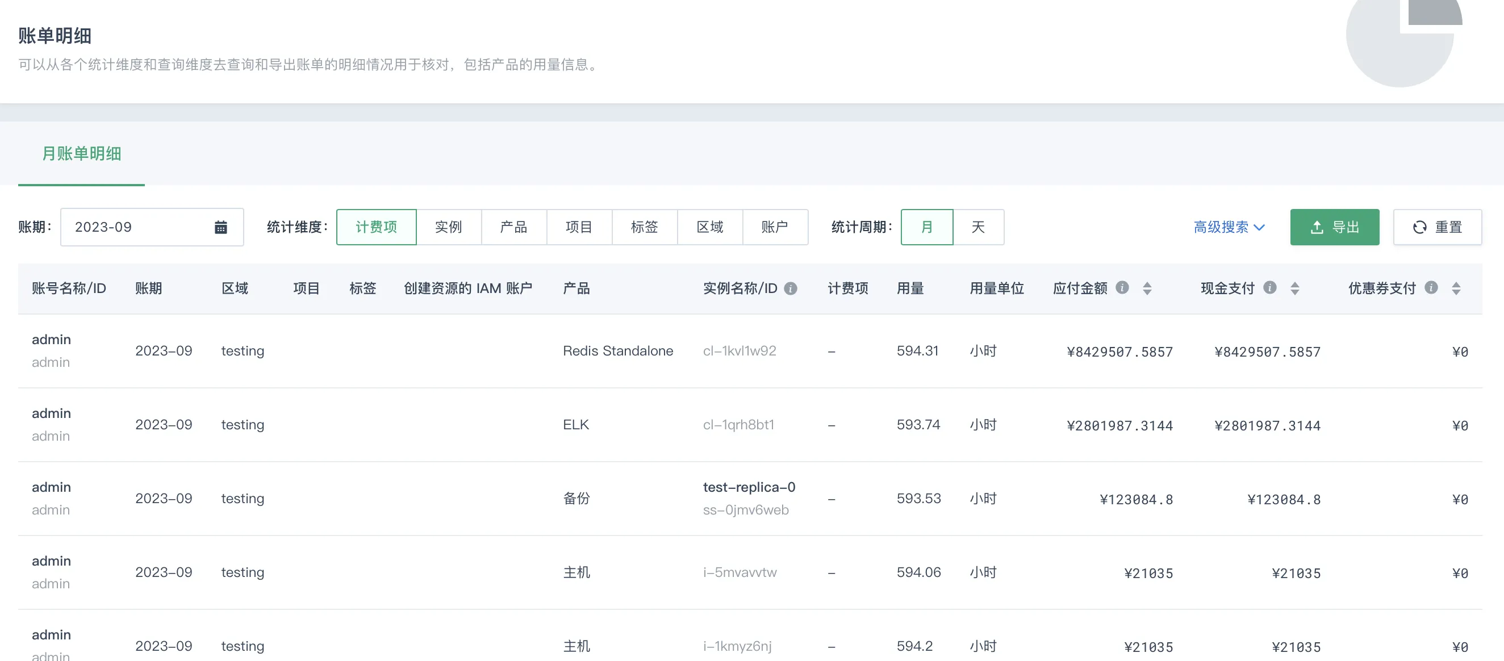
Task: Click the export upload icon on 导出 button
Action: point(1317,227)
